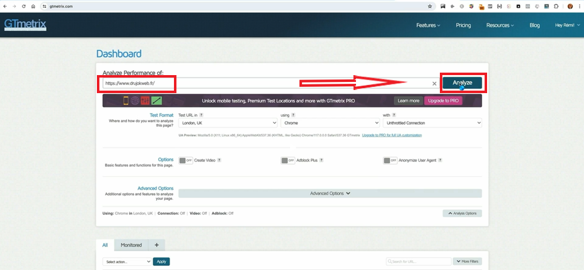Open the Chrome browser dropdown
The image size is (584, 270).
(330, 123)
